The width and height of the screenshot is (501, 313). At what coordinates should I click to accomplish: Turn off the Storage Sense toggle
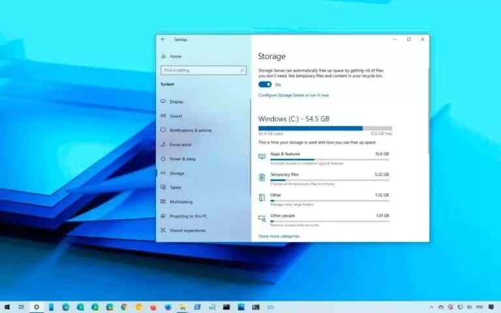coord(265,84)
